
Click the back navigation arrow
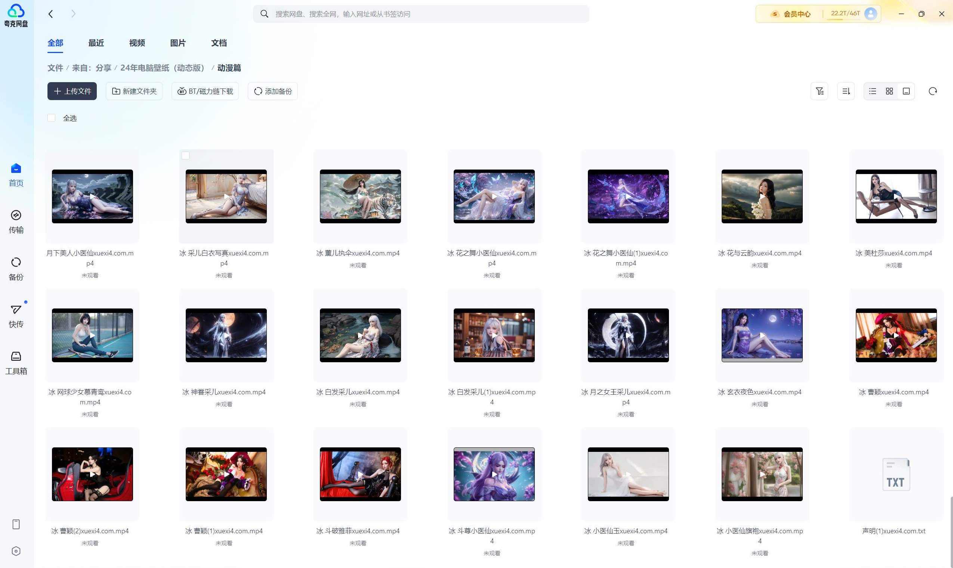(x=50, y=14)
